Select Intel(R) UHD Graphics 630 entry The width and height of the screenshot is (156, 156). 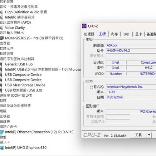(x=26, y=148)
